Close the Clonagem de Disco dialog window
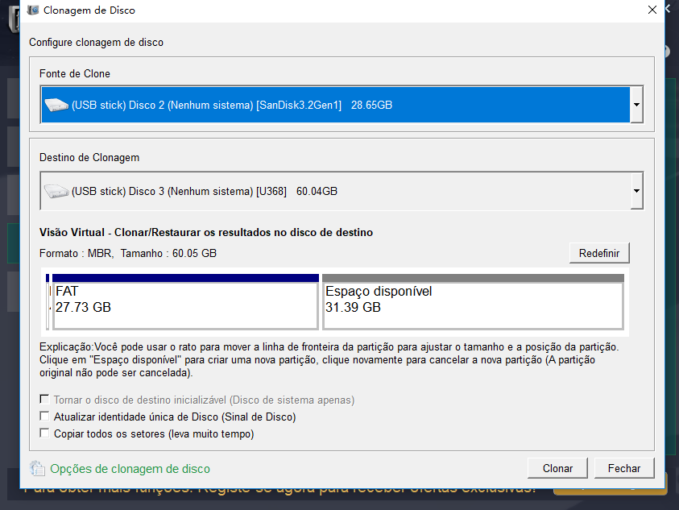Screen dimensions: 679x510 [x=652, y=10]
